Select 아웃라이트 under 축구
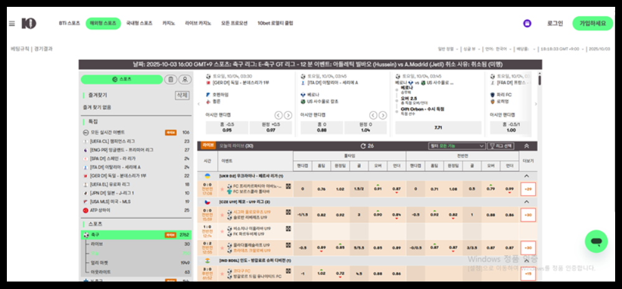Image resolution: width=622 pixels, height=289 pixels. pos(136,272)
